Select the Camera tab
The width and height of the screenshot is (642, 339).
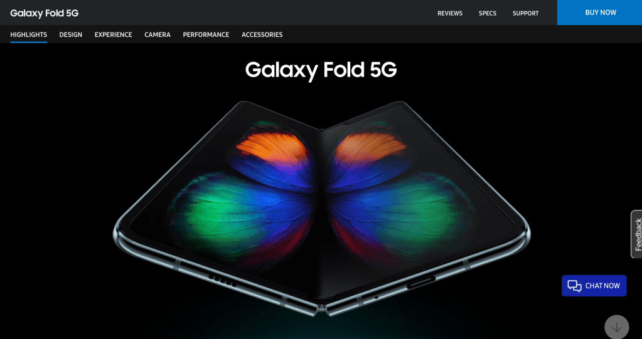[x=158, y=34]
